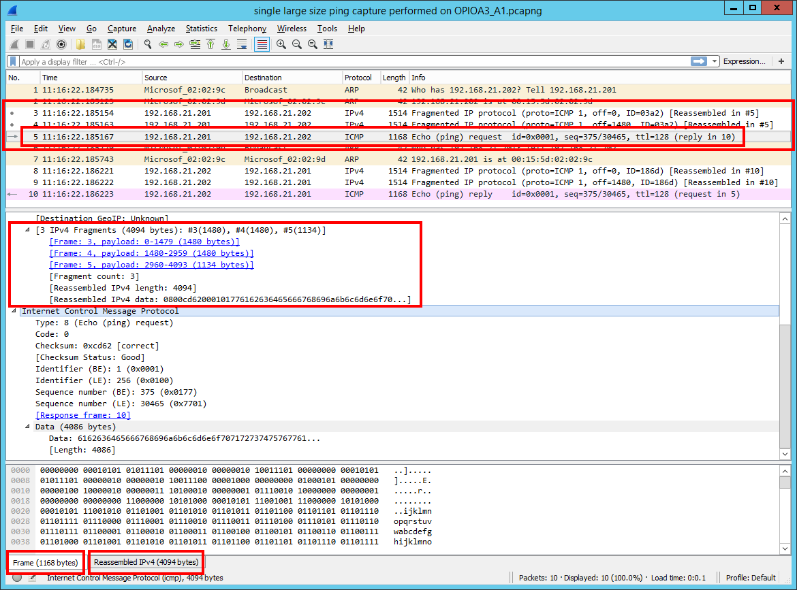Screen dimensions: 797x590
Task: Reload the capture file icon
Action: 128,45
